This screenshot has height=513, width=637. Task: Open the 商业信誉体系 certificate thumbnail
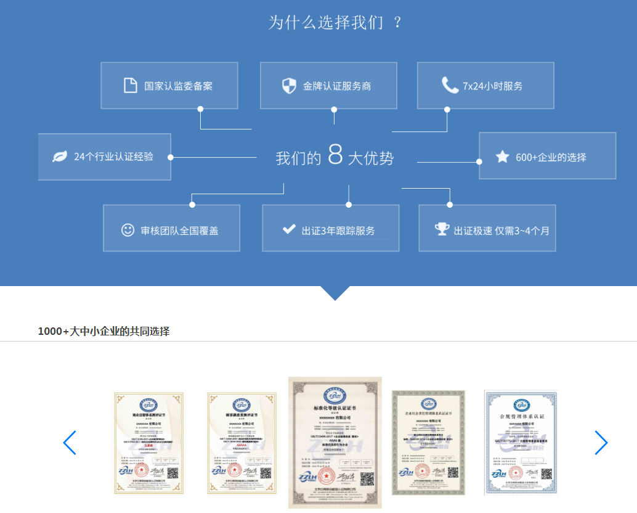(x=148, y=443)
